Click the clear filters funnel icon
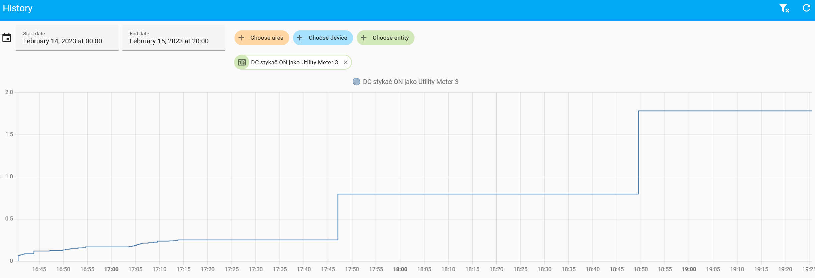The height and width of the screenshot is (278, 815). click(784, 8)
